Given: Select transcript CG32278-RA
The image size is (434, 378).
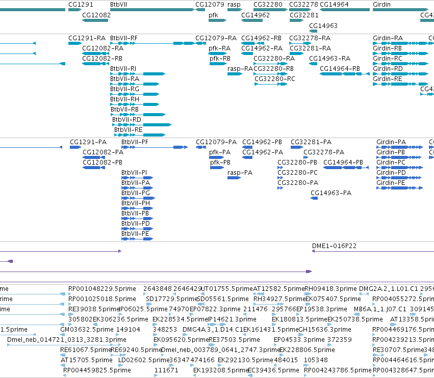Looking at the screenshot, I should pos(310,38).
